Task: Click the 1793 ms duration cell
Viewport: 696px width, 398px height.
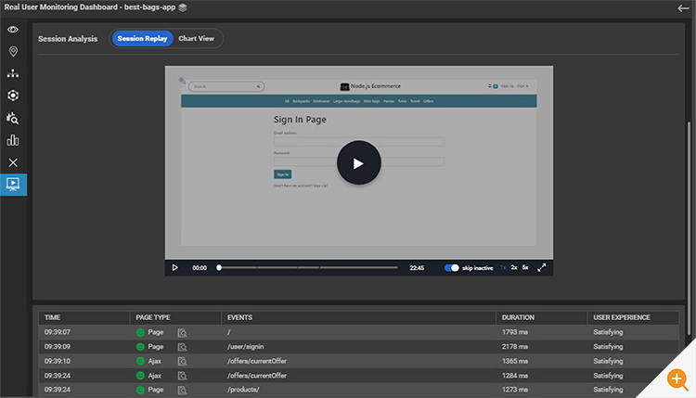Action: click(515, 332)
